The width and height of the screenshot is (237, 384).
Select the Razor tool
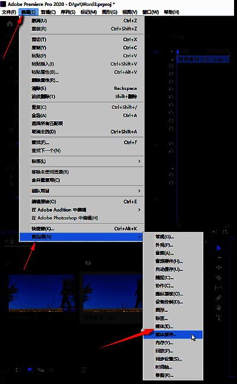219,277
